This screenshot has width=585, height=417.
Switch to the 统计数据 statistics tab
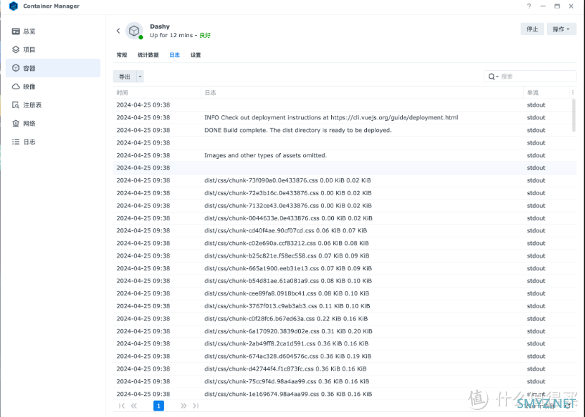click(x=148, y=55)
